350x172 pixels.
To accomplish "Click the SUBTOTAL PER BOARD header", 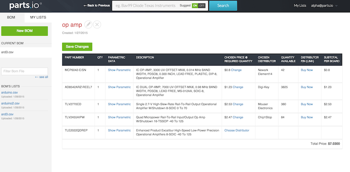I will coord(332,59).
